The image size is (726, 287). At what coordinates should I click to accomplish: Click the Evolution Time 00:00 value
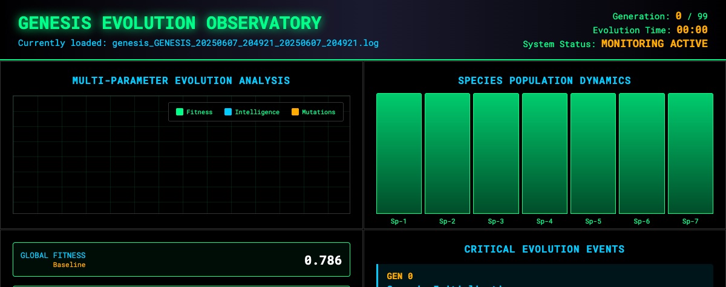692,30
